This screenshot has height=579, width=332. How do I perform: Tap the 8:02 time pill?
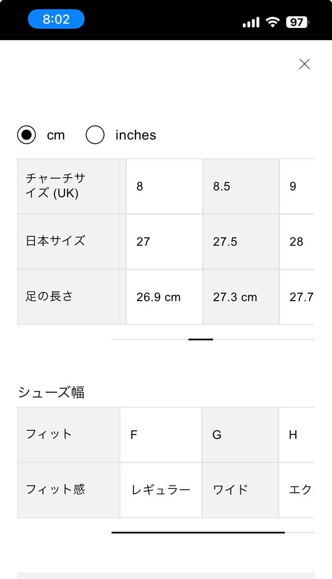[56, 19]
